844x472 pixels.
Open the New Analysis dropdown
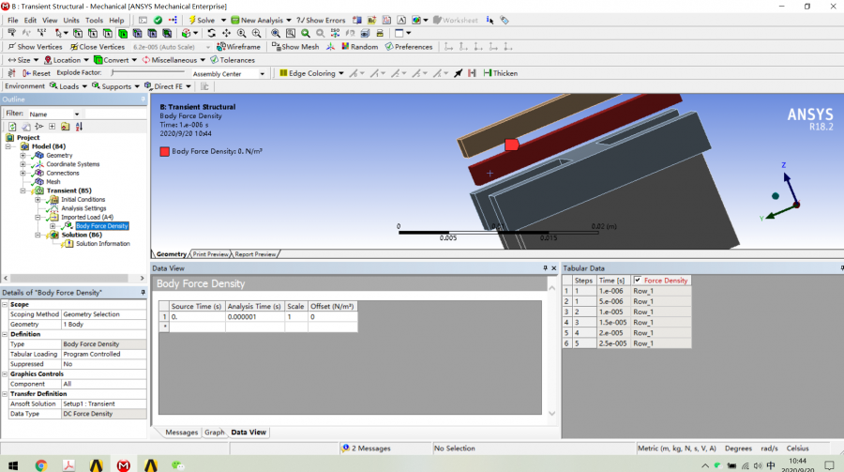[262, 20]
